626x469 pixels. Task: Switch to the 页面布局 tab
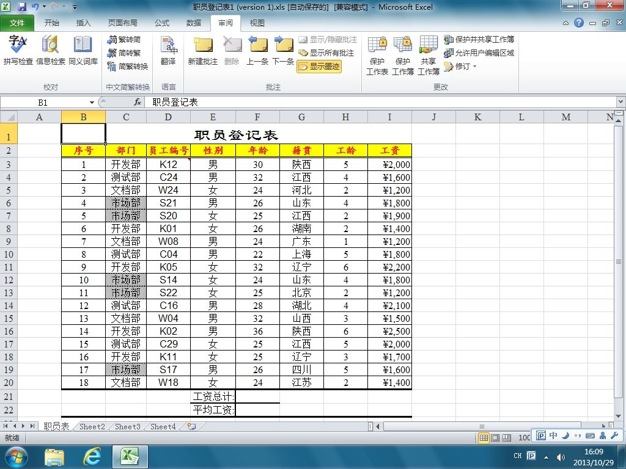pyautogui.click(x=122, y=23)
